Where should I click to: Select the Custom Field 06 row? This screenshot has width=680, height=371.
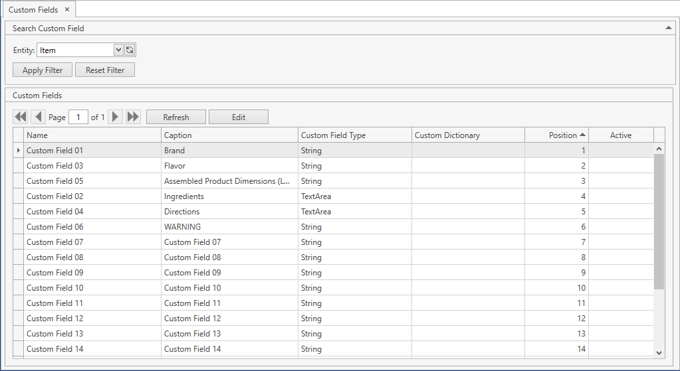[x=55, y=227]
